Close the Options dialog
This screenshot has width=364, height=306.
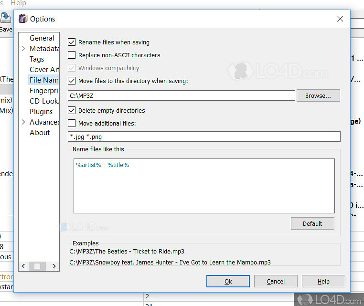(x=340, y=19)
